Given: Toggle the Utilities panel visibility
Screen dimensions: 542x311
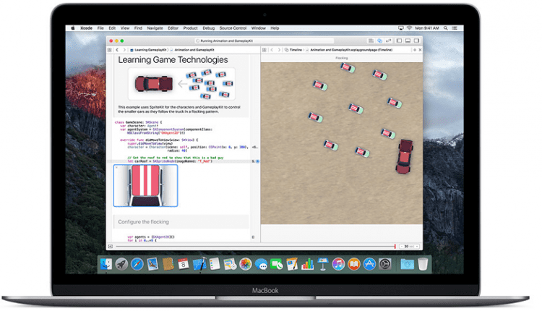Looking at the screenshot, I should [417, 41].
